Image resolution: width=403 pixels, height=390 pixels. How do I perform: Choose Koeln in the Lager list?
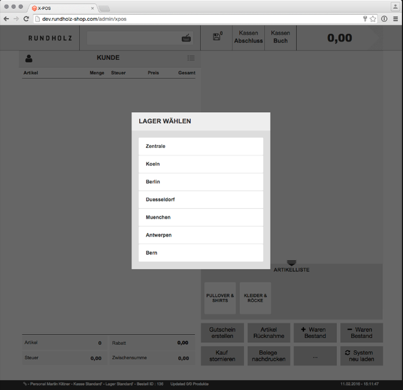(x=200, y=164)
